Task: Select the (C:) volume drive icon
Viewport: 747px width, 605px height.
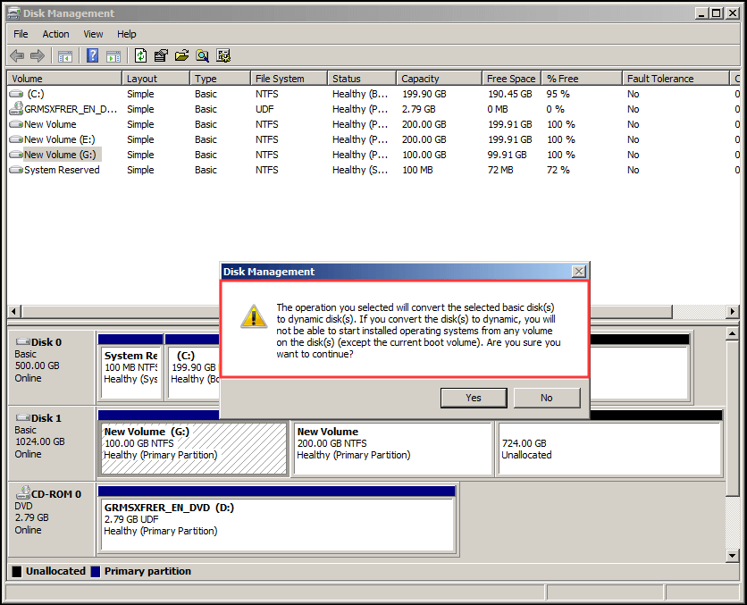Action: click(16, 94)
